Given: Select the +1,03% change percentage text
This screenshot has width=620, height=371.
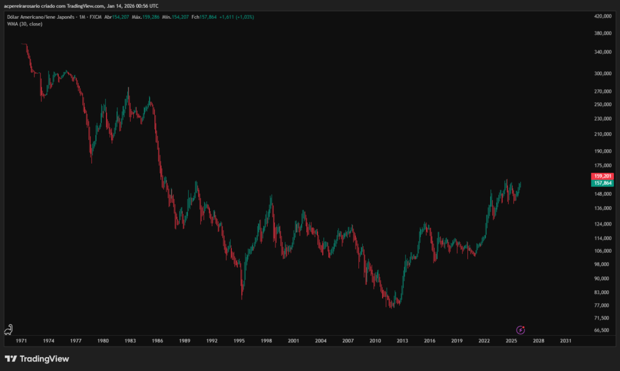Looking at the screenshot, I should [245, 17].
